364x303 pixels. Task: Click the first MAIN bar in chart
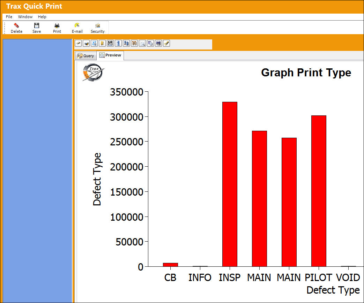(259, 199)
